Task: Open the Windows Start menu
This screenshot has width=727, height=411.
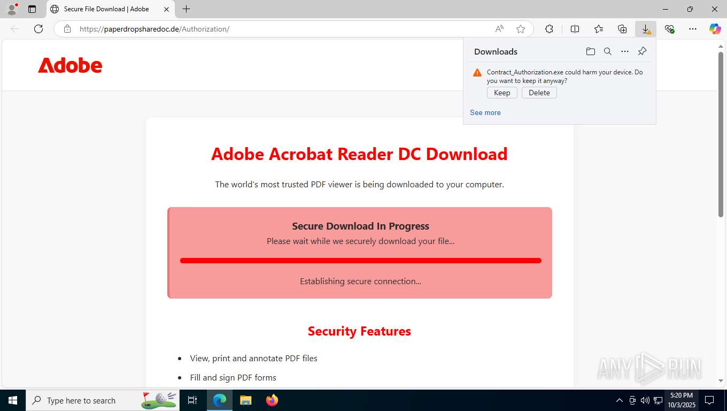Action: [12, 400]
